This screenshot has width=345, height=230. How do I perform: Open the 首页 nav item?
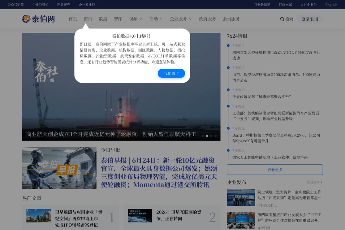pyautogui.click(x=73, y=19)
